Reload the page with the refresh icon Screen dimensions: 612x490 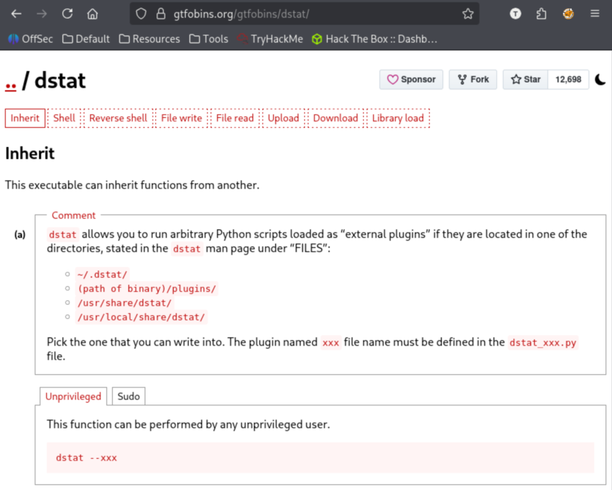point(68,14)
